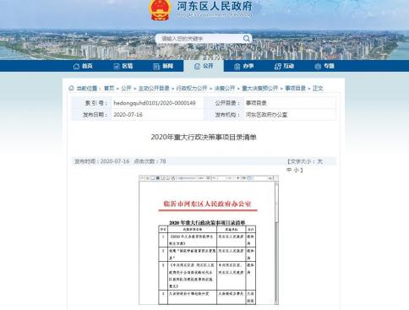
Task: Open the 首页 navigation tab
Action: 83,66
